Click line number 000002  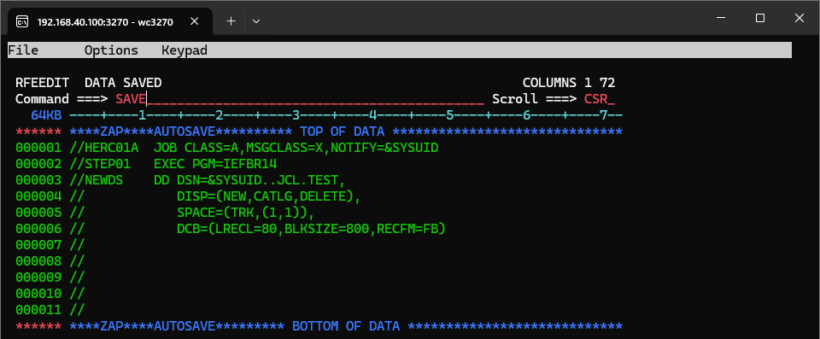(x=38, y=164)
